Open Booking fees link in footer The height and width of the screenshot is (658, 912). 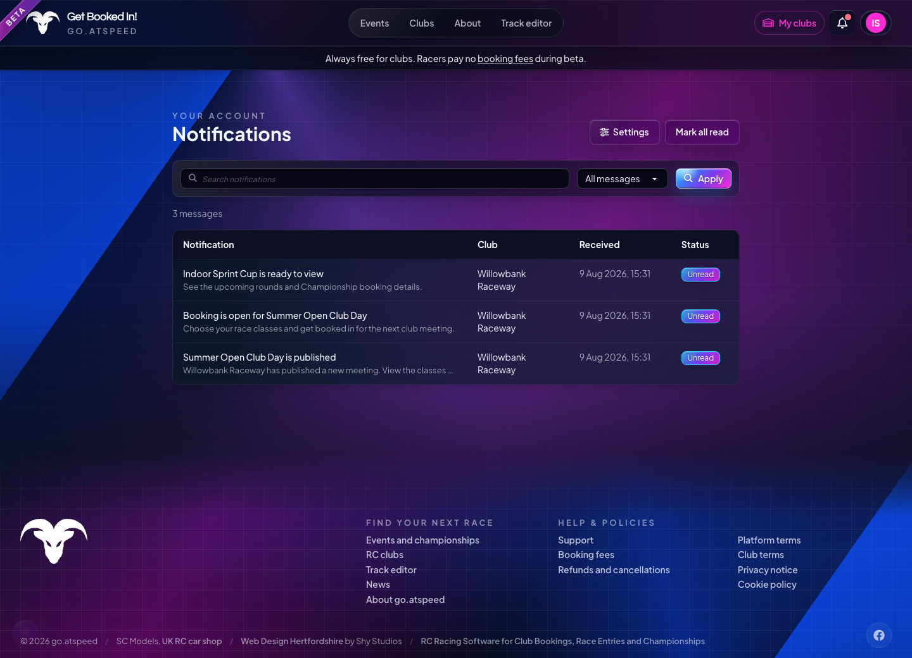[x=586, y=555]
